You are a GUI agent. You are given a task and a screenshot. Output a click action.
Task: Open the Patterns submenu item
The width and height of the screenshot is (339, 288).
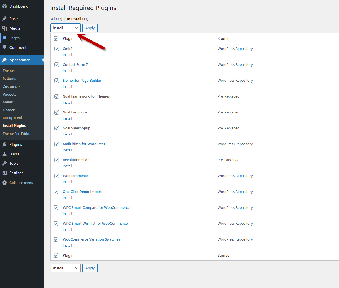coord(9,79)
